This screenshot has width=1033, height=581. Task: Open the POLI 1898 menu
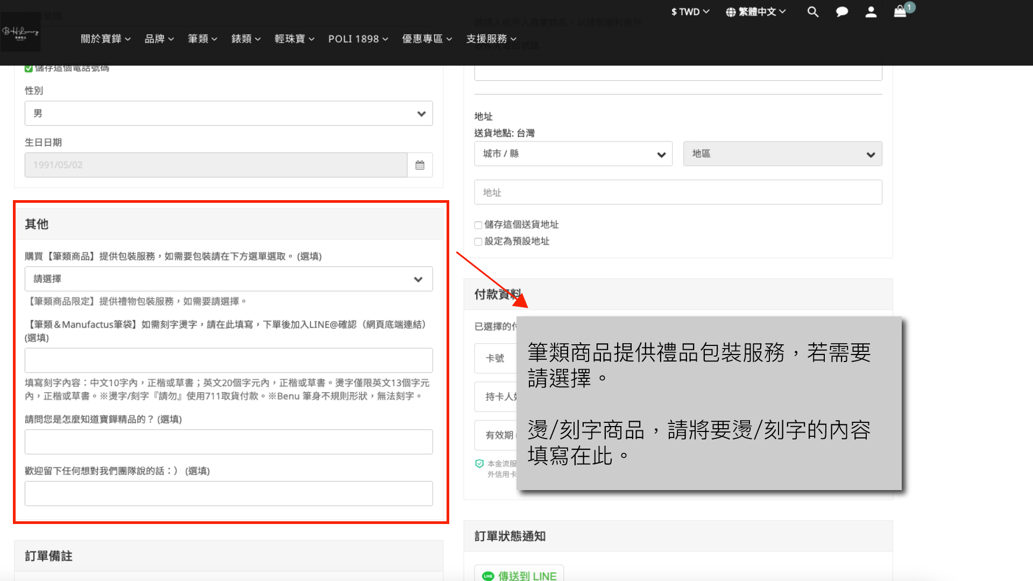tap(358, 39)
